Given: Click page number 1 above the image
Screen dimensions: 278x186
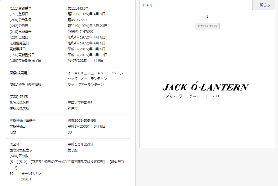Looking at the screenshot, I should coord(207,16).
